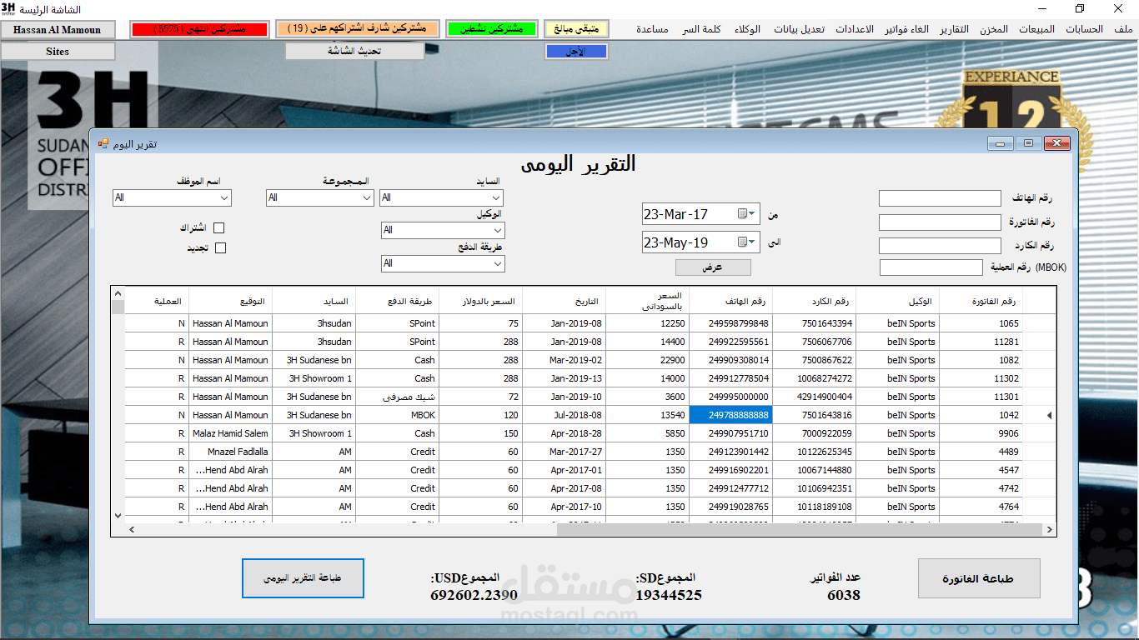Viewport: 1139px width, 640px height.
Task: Open the مساعدة menu
Action: pyautogui.click(x=652, y=29)
